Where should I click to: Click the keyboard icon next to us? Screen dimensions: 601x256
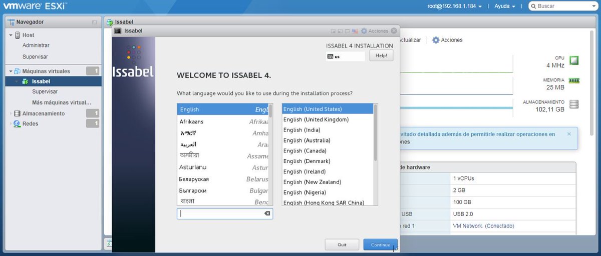click(x=330, y=56)
